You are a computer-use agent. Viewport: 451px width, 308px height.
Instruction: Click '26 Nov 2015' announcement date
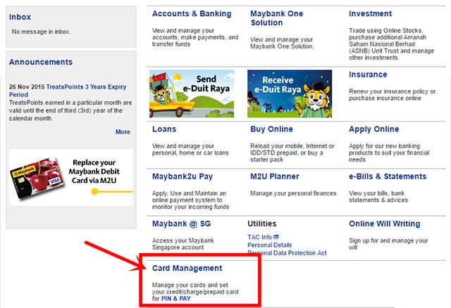[x=27, y=86]
